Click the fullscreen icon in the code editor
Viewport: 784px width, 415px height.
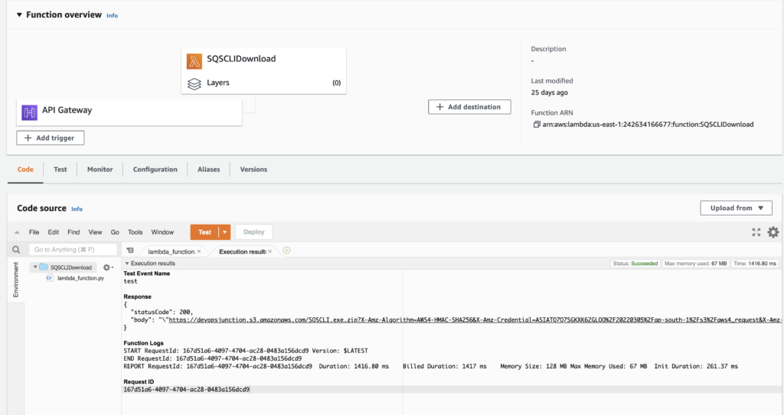[756, 232]
